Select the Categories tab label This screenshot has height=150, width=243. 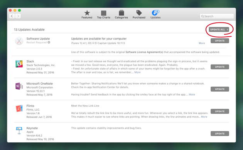(x=121, y=17)
